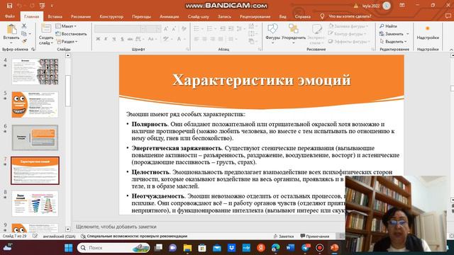This screenshot has width=454, height=255.
Task: Open the Aa change case dropdown
Action: [152, 39]
